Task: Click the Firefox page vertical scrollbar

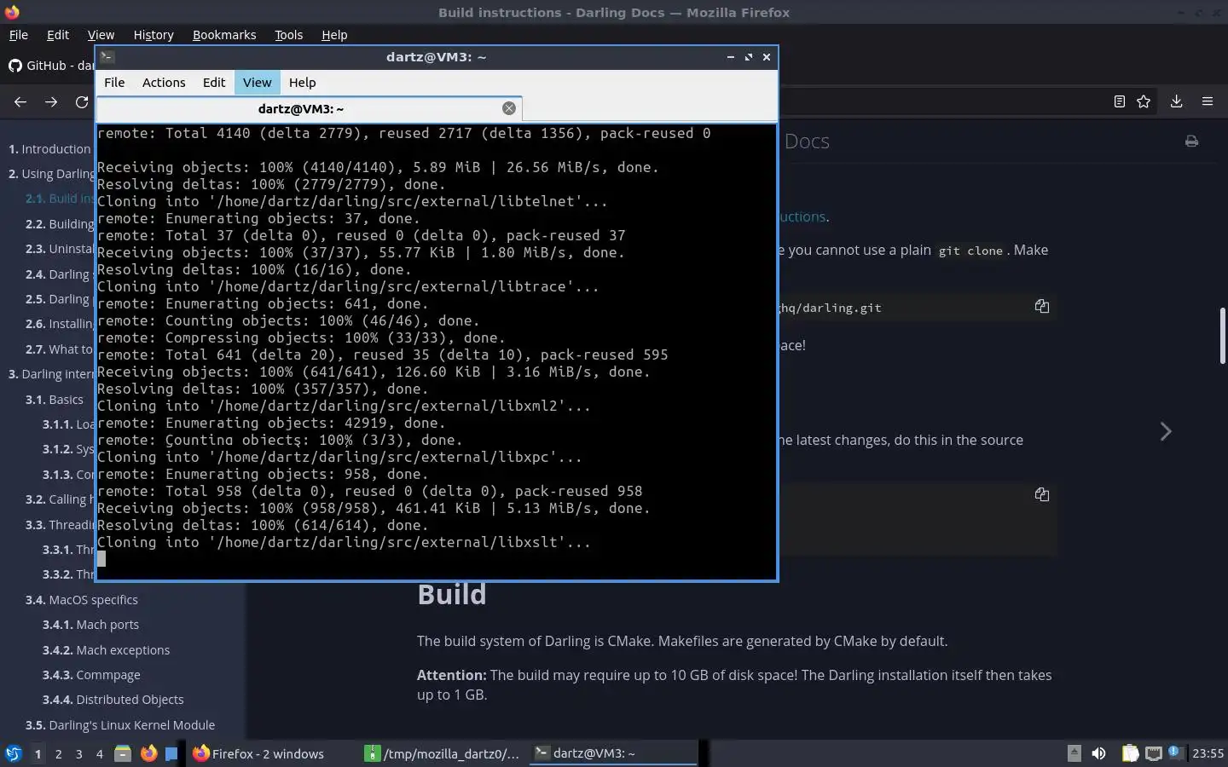Action: [1223, 336]
